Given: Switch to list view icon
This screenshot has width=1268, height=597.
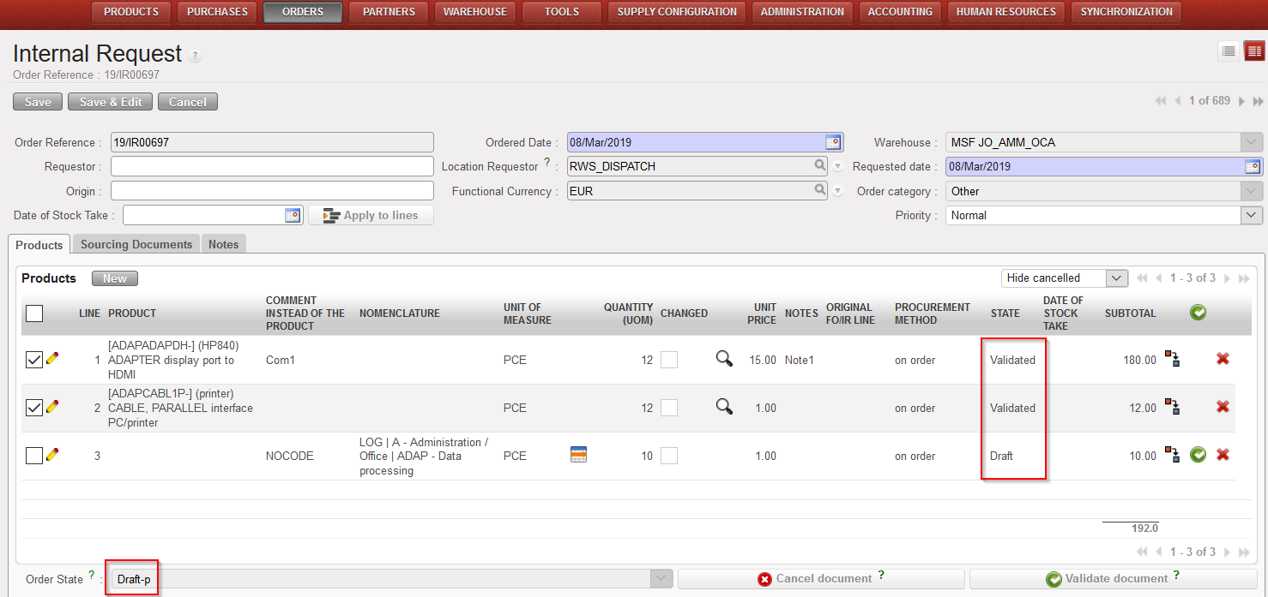Looking at the screenshot, I should tap(1229, 51).
